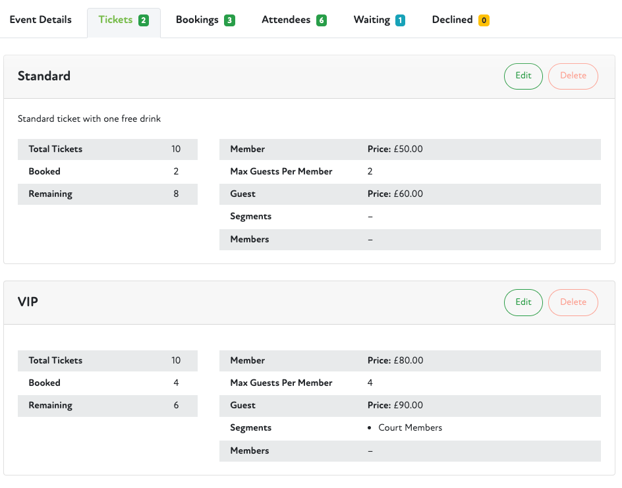622x488 pixels.
Task: Go to the Attendees tab
Action: pyautogui.click(x=294, y=20)
